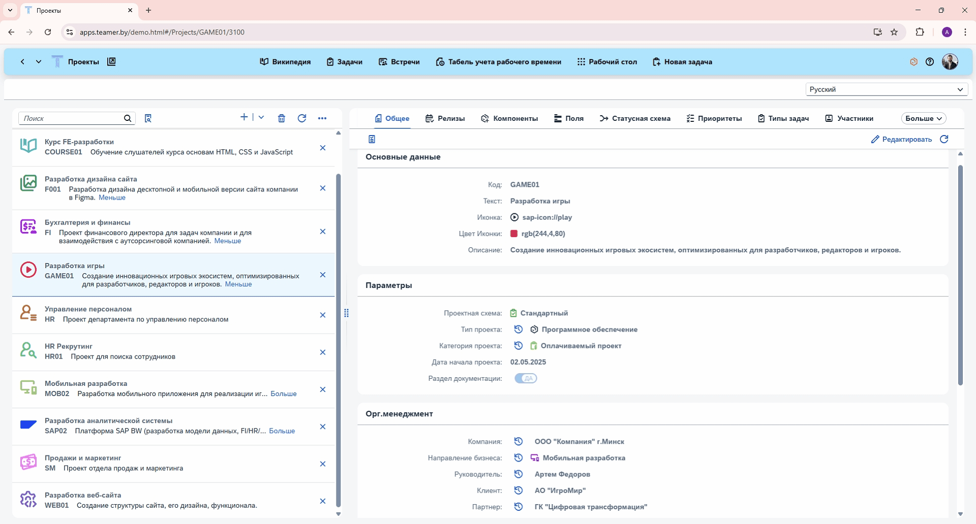Click Больше link on Мобильная разработка

pyautogui.click(x=284, y=394)
